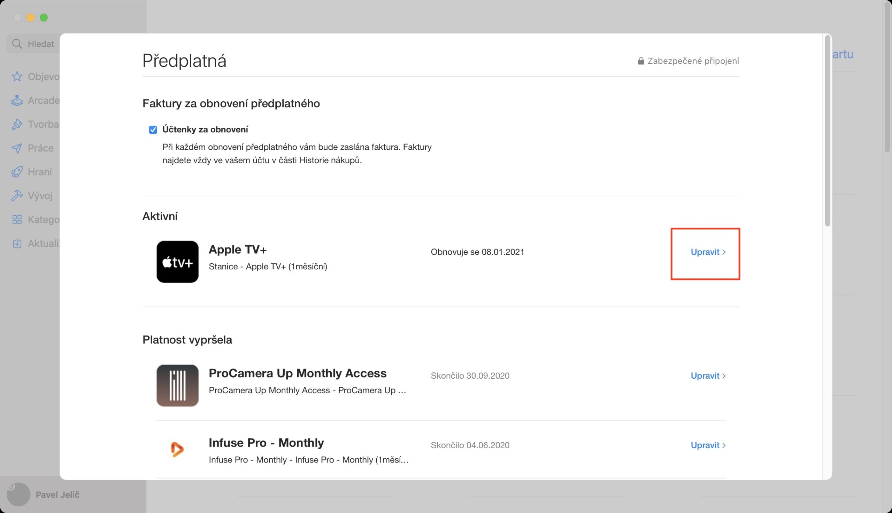Click the yellow minimize window button

tap(30, 17)
